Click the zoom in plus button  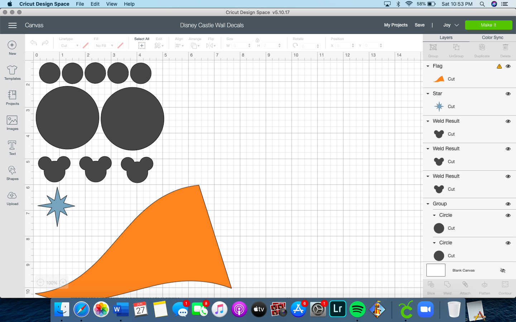pos(63,282)
